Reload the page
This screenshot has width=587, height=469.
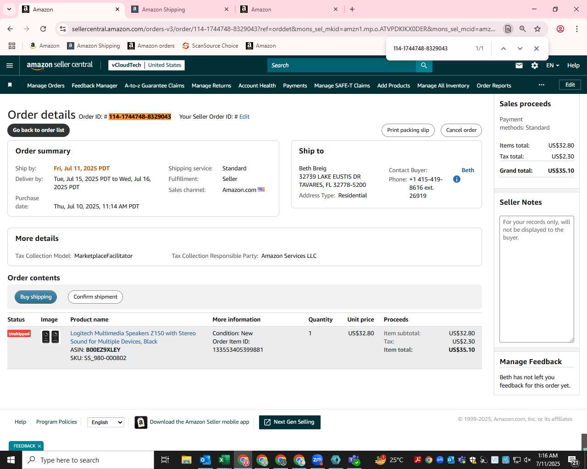tap(43, 29)
